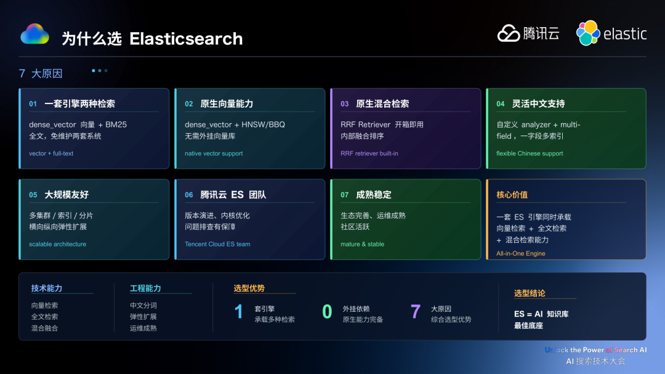Click the native vector support caption
The width and height of the screenshot is (665, 374).
coord(214,153)
